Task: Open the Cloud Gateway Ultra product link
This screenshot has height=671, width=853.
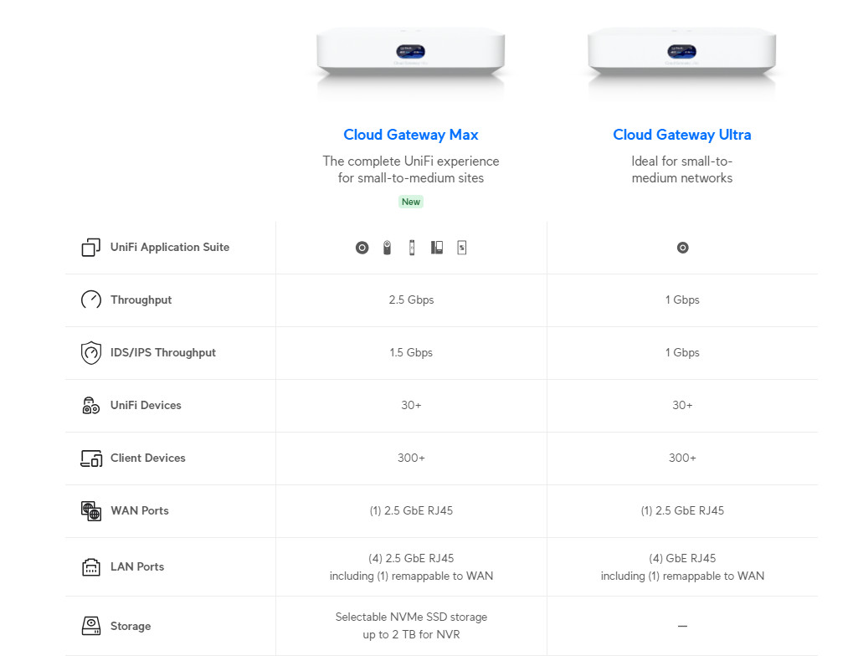Action: [682, 135]
